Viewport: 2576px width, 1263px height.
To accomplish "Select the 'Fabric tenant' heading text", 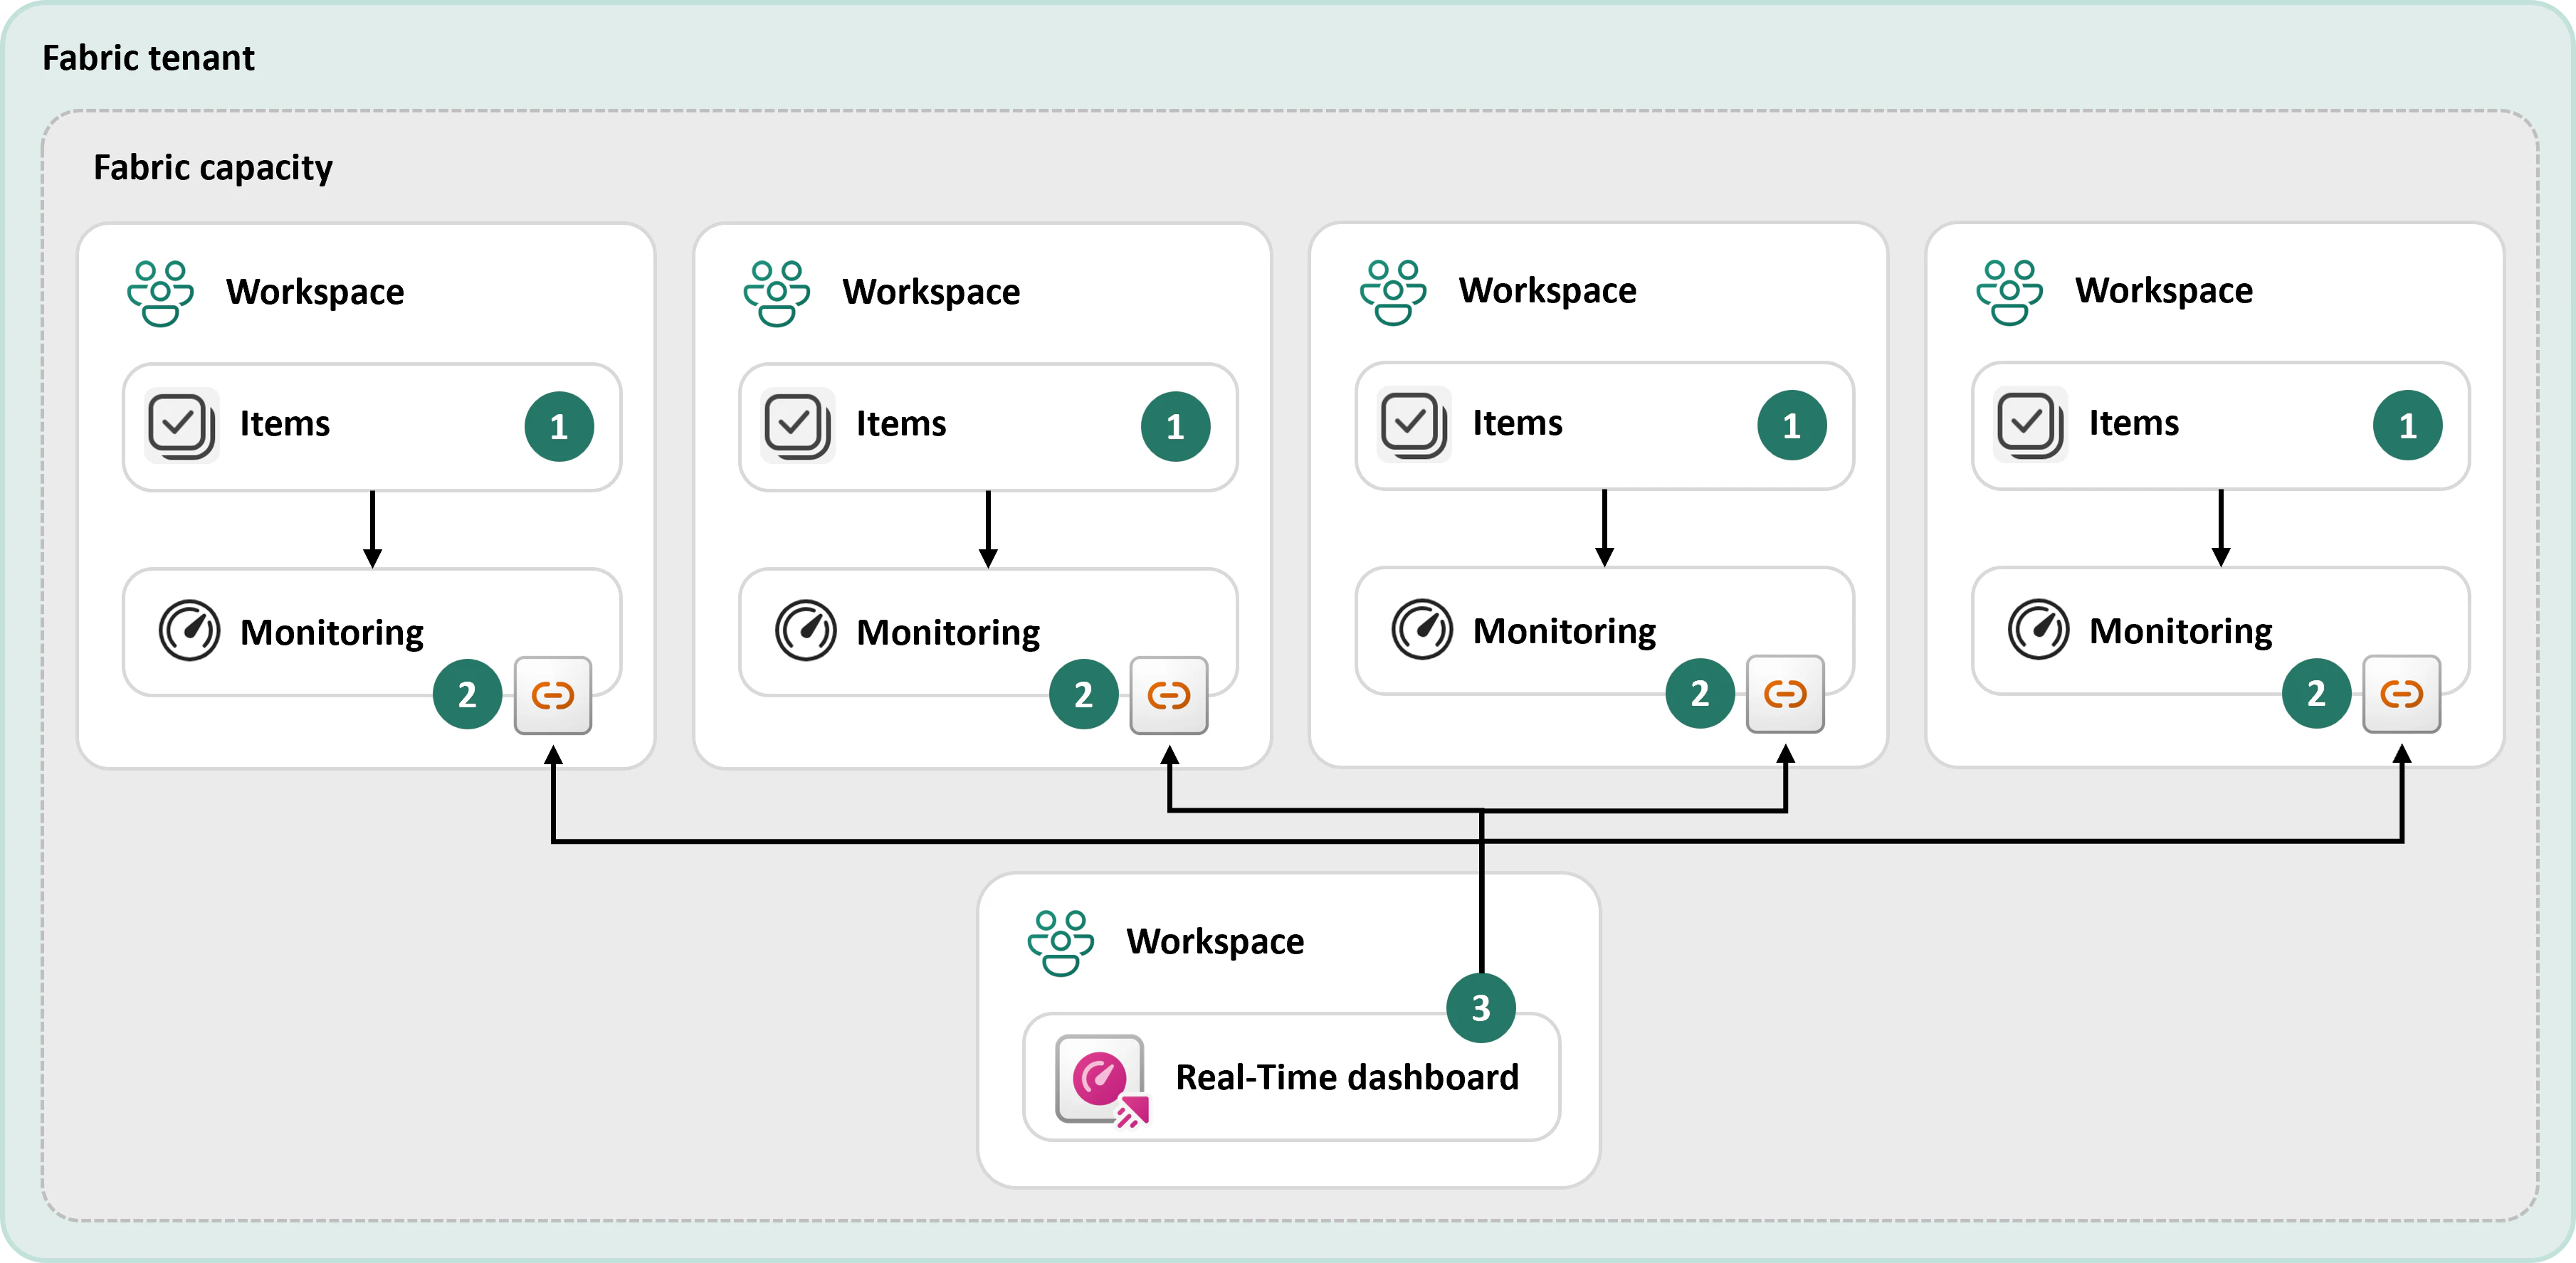I will pyautogui.click(x=148, y=58).
